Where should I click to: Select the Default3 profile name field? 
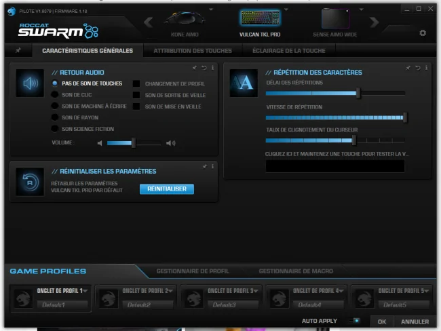[233, 305]
